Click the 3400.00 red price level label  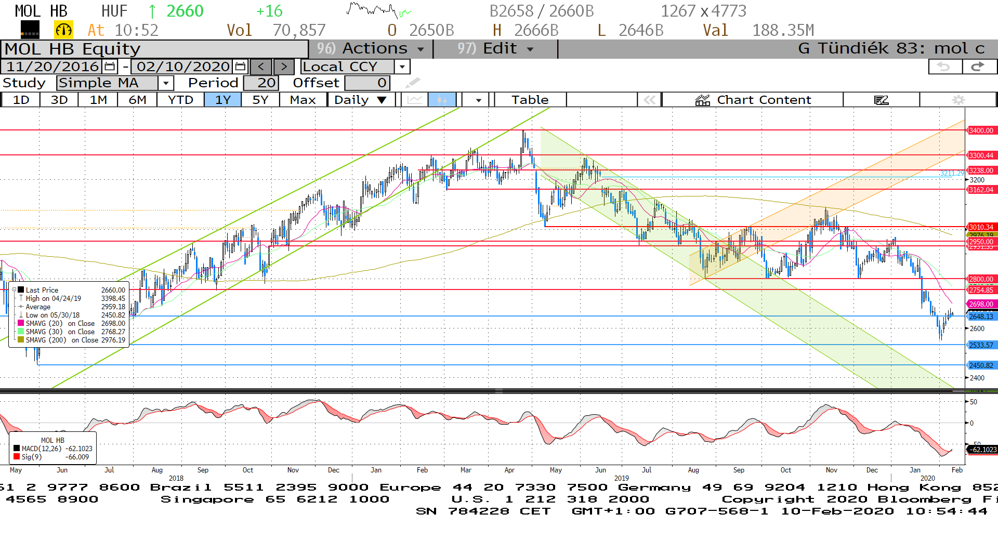coord(981,130)
